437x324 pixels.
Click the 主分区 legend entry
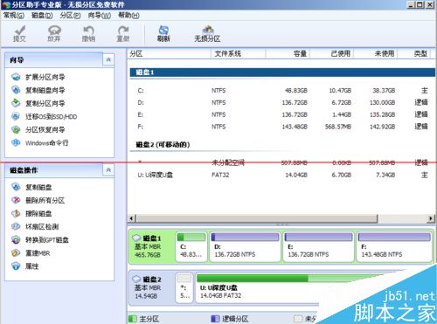pyautogui.click(x=144, y=319)
